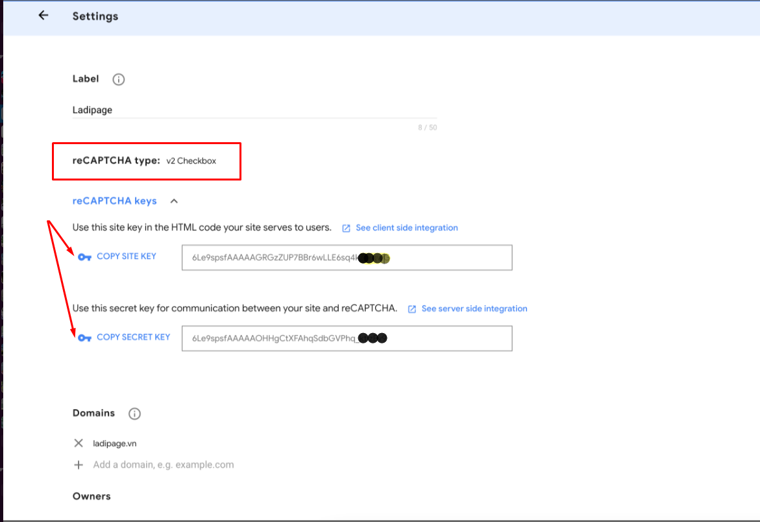Viewport: 760px width, 522px height.
Task: Select the site key text box
Action: tap(347, 258)
